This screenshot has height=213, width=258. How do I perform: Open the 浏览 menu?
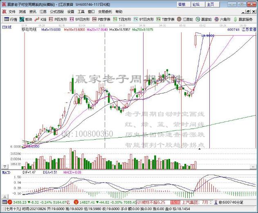point(22,11)
